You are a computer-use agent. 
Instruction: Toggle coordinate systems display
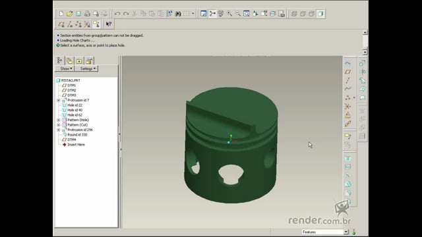tap(87, 24)
